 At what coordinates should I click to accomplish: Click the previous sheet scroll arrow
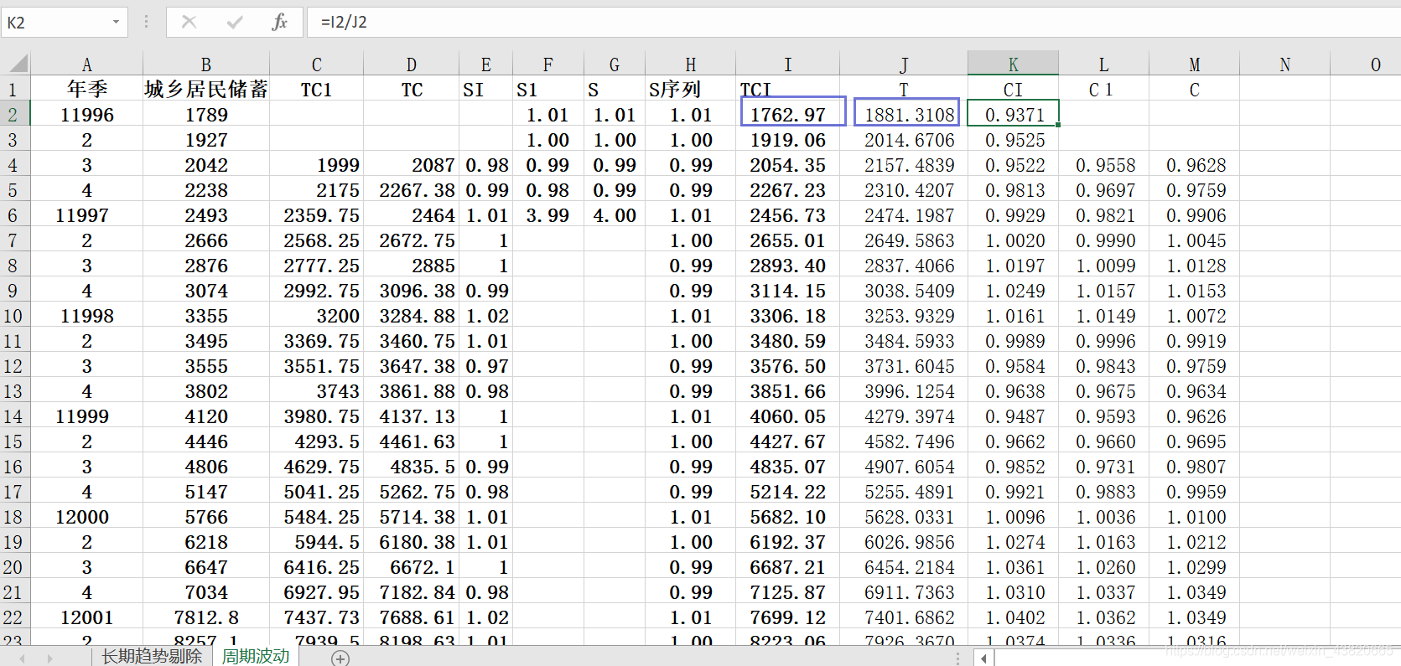[23, 658]
